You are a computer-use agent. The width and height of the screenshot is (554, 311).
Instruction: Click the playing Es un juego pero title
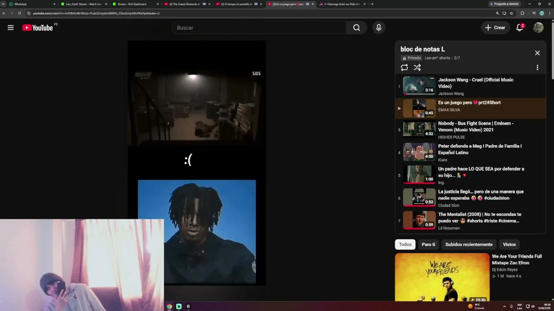pyautogui.click(x=469, y=102)
